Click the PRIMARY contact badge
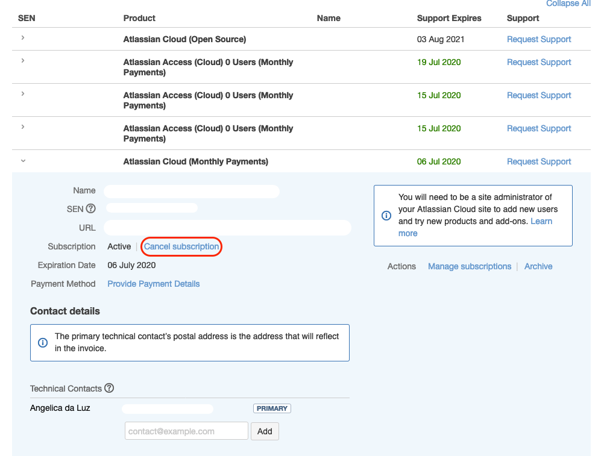Screen dimensions: 601x456 coord(272,408)
